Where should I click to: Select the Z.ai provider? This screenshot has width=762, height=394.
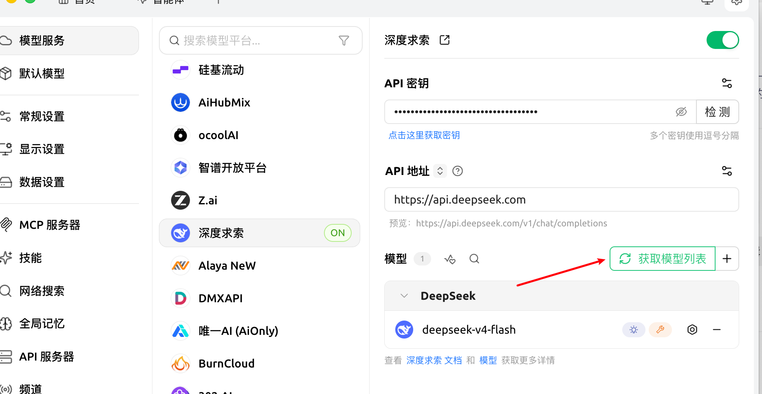click(x=260, y=201)
